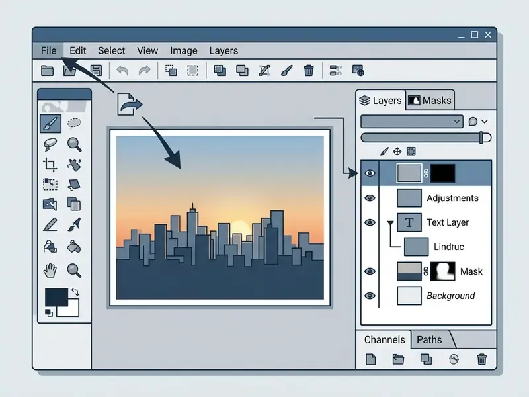529x397 pixels.
Task: Select the Background layer name
Action: click(x=451, y=296)
